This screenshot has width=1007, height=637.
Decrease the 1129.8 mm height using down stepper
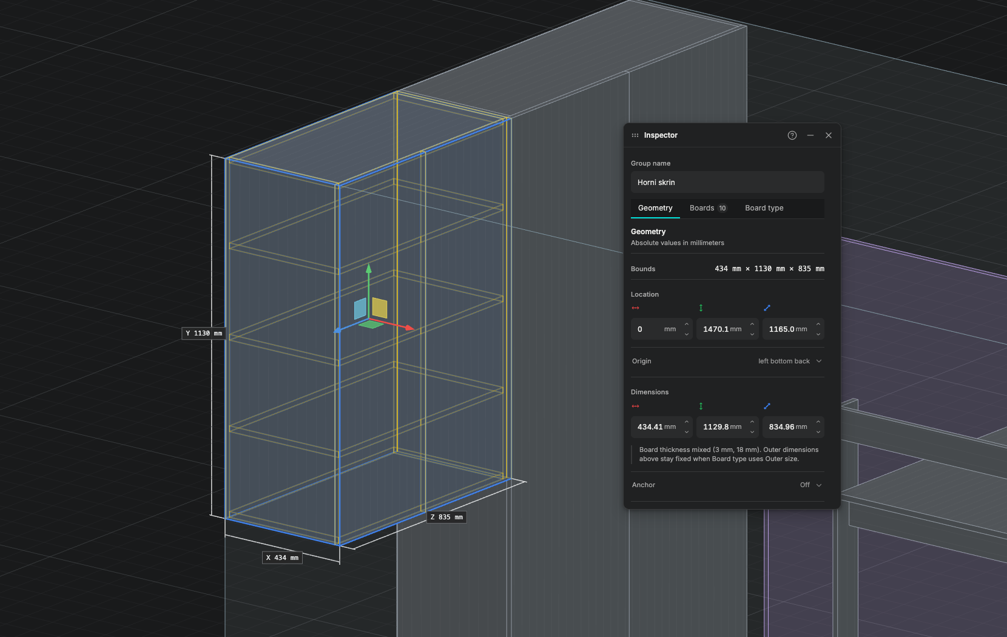point(752,432)
